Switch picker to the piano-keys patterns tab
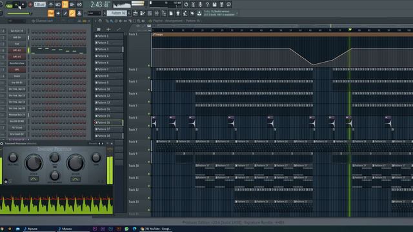The image size is (413, 232). (x=99, y=29)
